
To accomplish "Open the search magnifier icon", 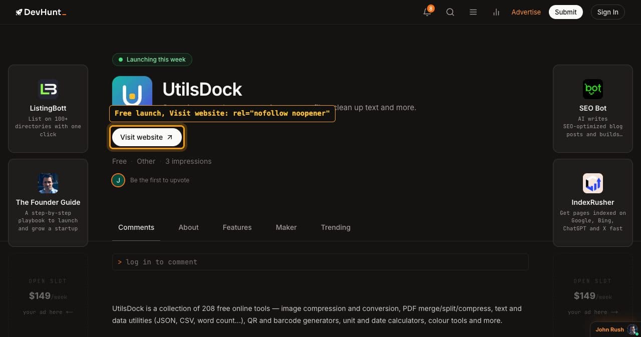I will point(450,12).
